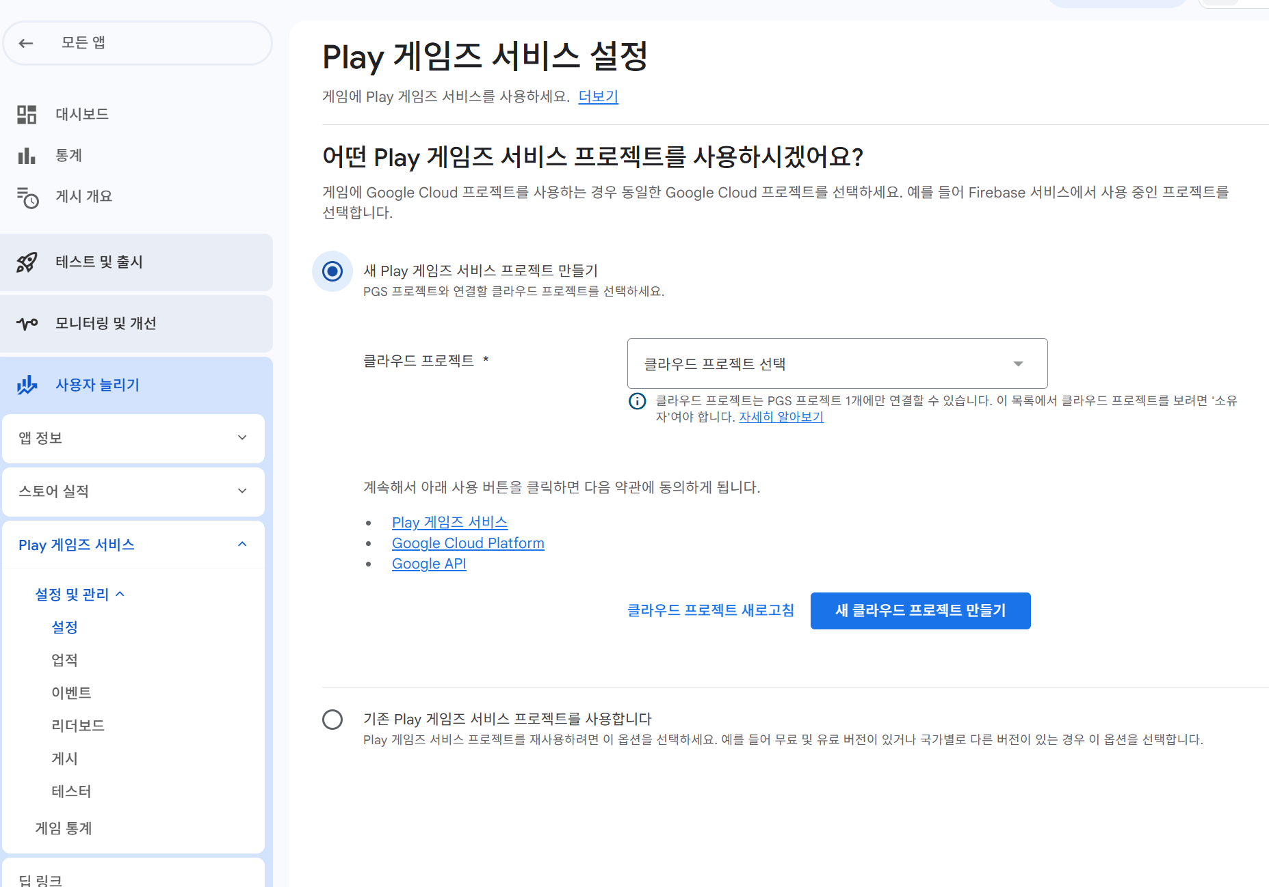Open the 더보기 link
Image resolution: width=1269 pixels, height=887 pixels.
pos(598,96)
